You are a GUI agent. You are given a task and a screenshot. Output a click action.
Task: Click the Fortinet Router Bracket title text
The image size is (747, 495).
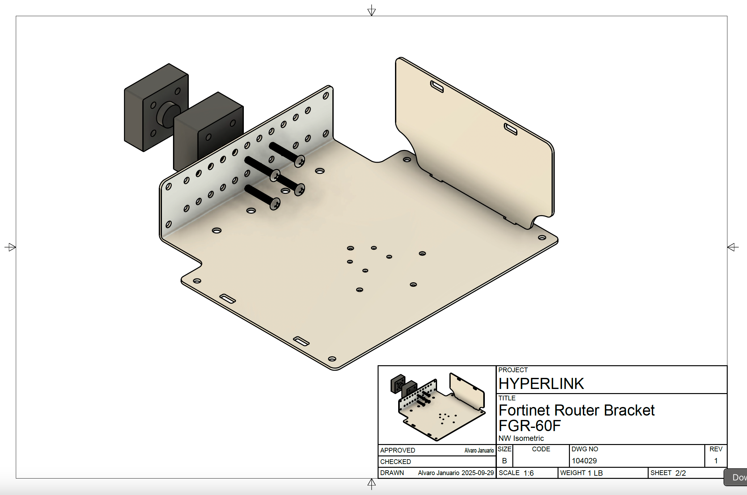[576, 410]
